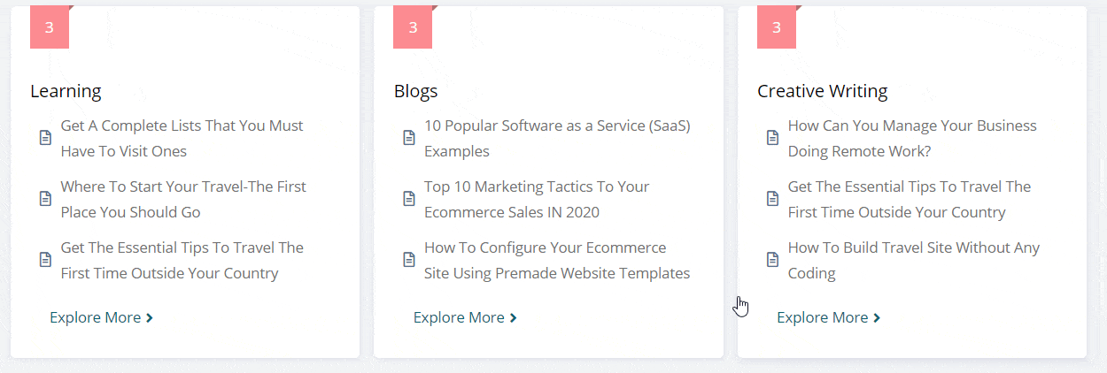Click document icon next to 'Where To Start Your Travel'

click(x=45, y=199)
